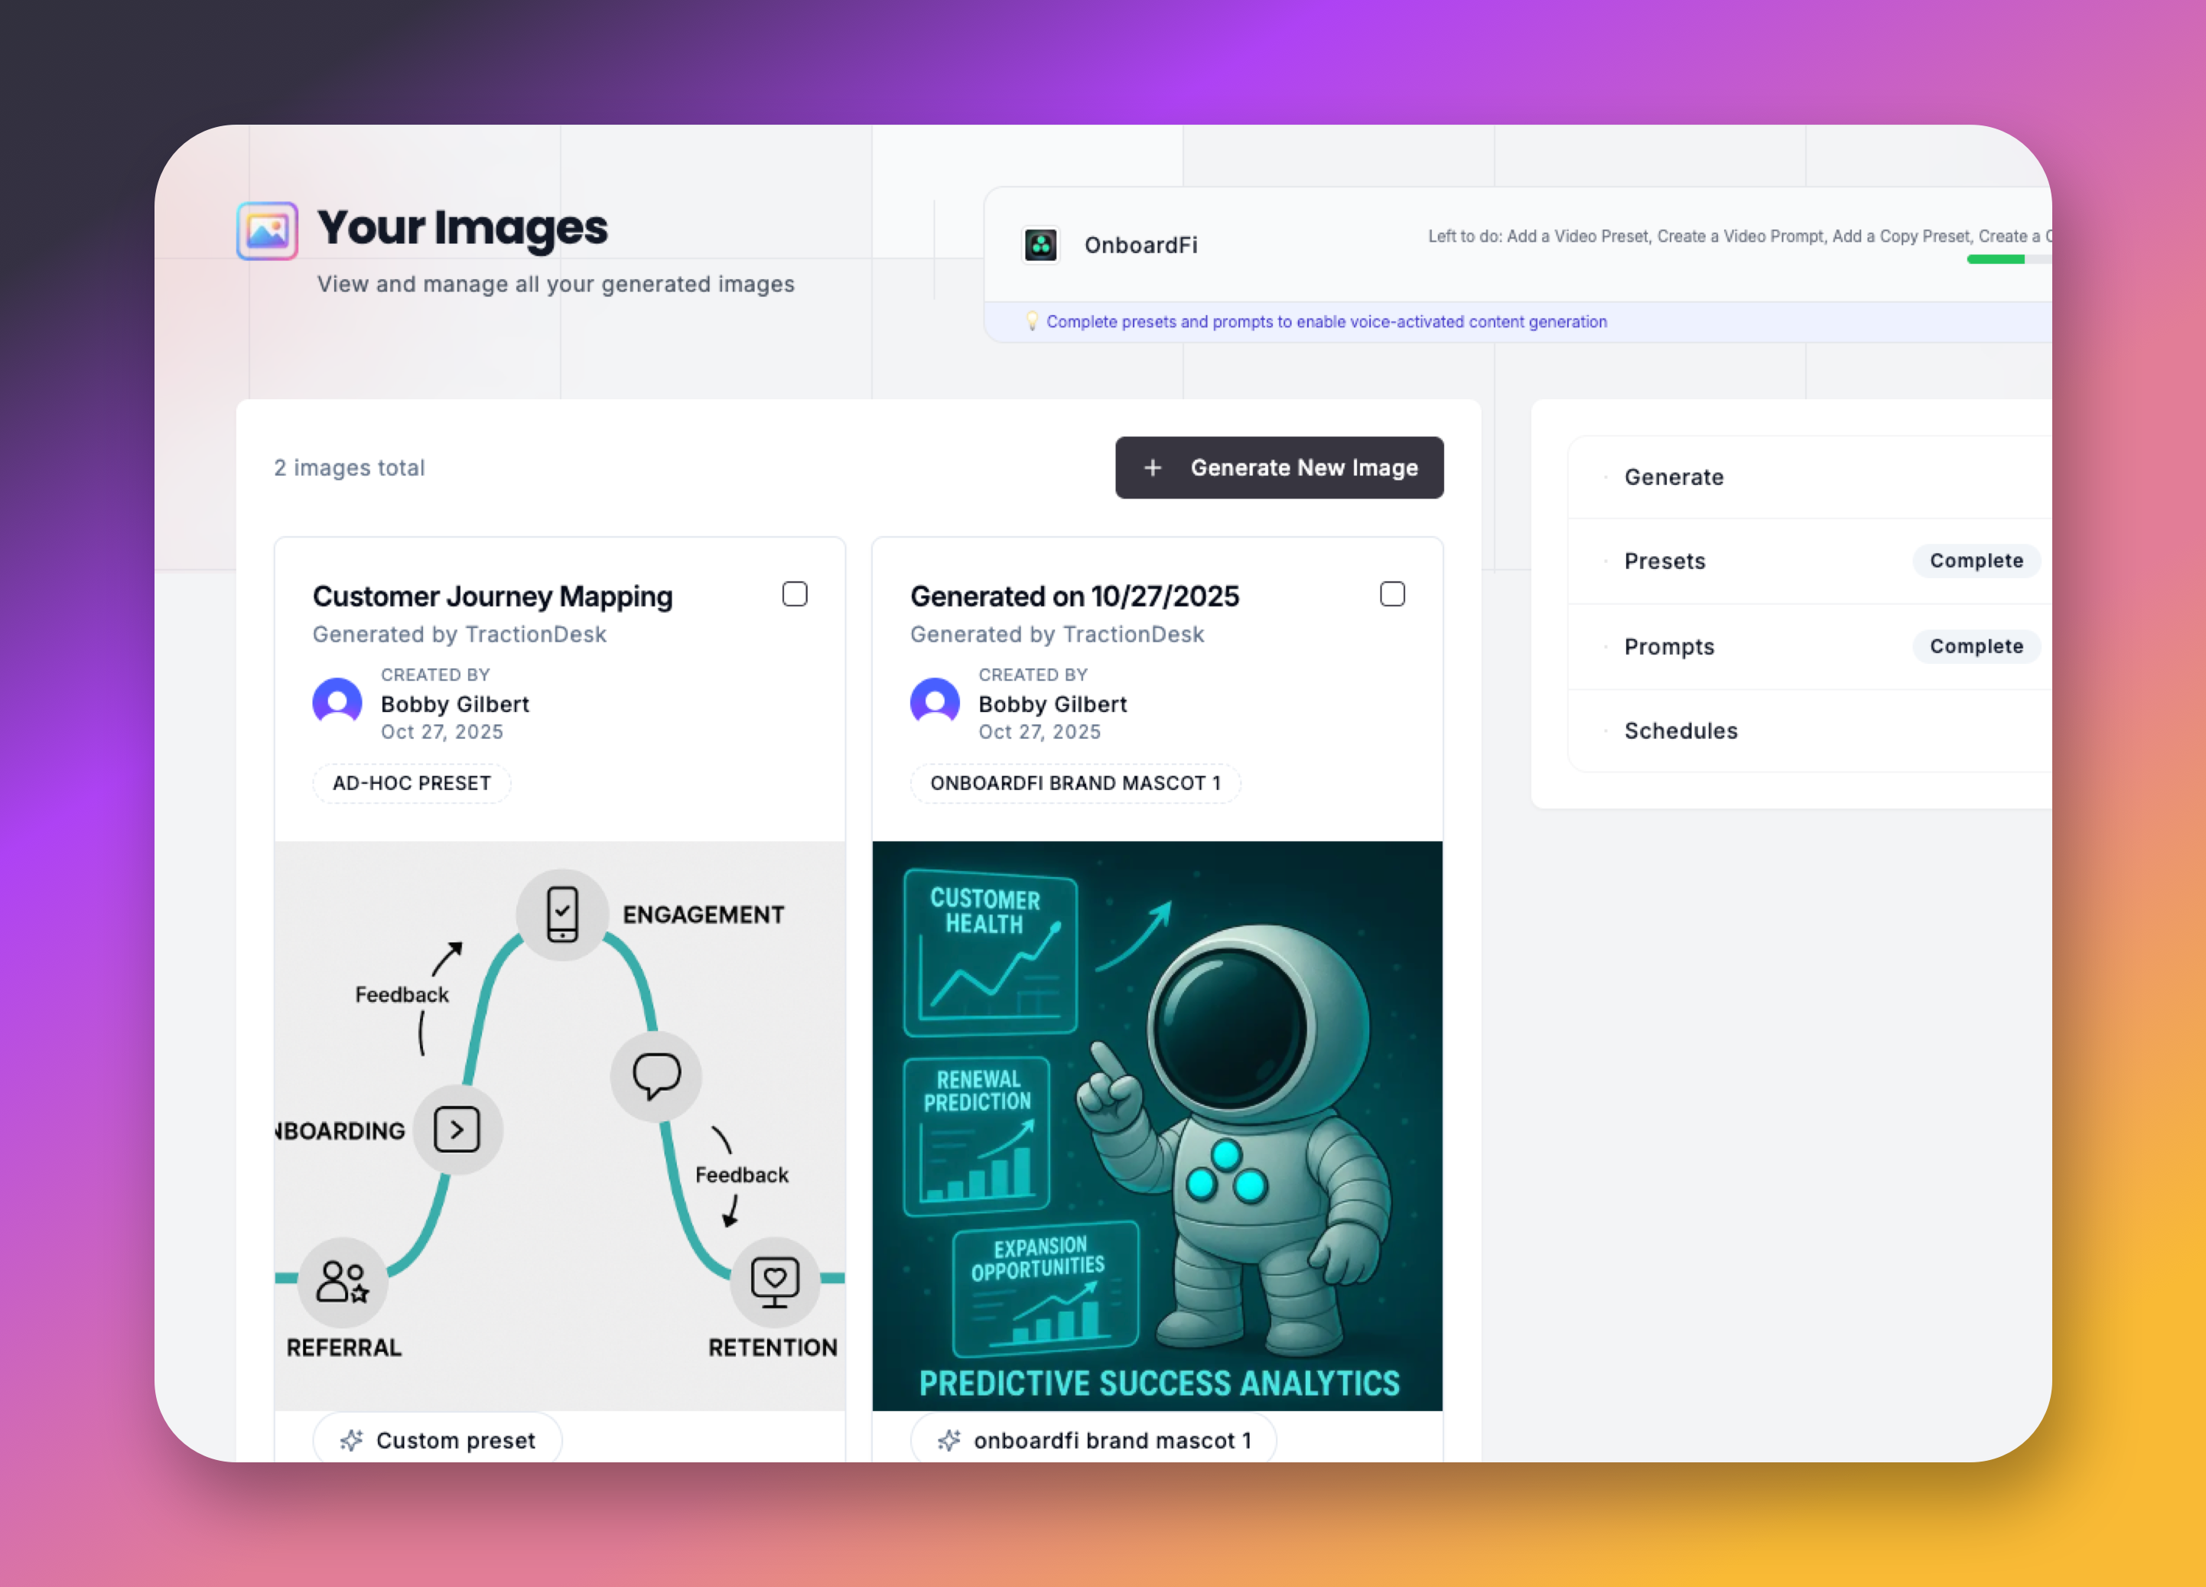Expand the Generate section in the sidebar
Image resolution: width=2206 pixels, height=1587 pixels.
(1674, 476)
